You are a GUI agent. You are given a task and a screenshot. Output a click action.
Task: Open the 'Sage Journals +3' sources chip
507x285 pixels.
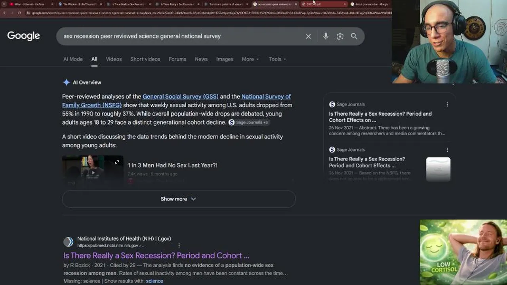(x=249, y=122)
